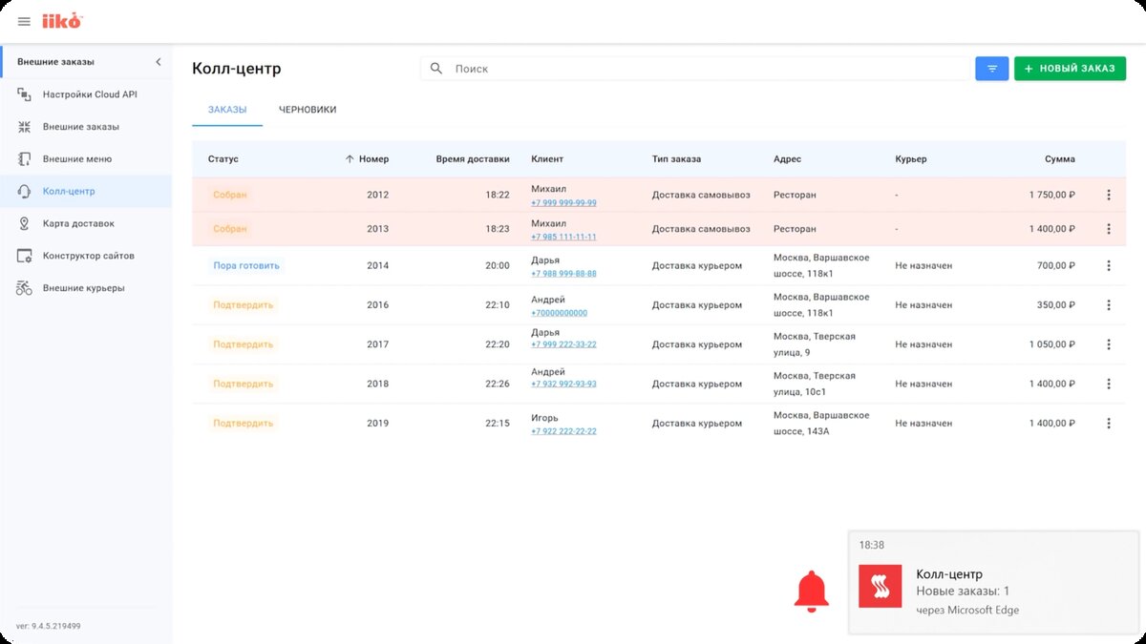1146x644 pixels.
Task: Open three-dot menu for order 2016
Action: tap(1109, 305)
